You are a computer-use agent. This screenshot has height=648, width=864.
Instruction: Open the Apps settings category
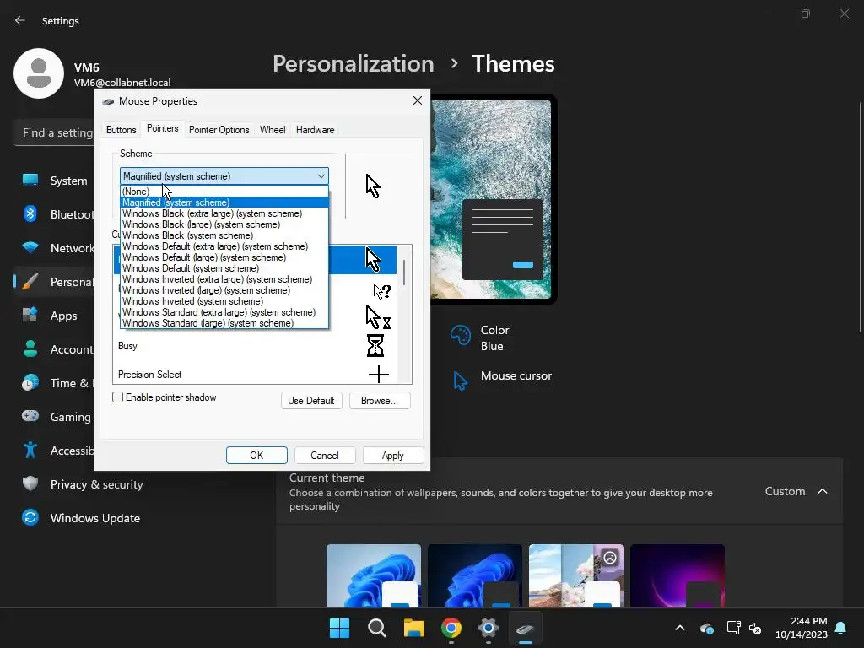tap(55, 316)
